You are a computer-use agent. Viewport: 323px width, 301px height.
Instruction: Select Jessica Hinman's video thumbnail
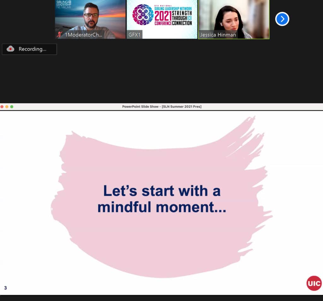coord(234,17)
